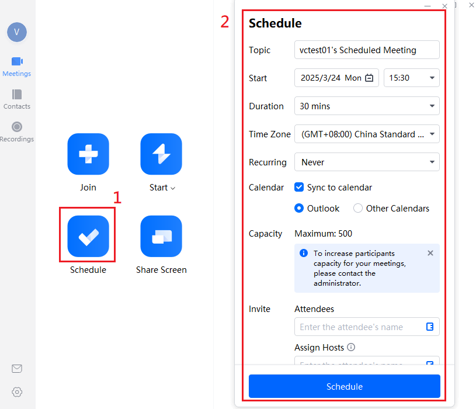Open the Start date picker field
The image size is (476, 409).
pos(336,78)
